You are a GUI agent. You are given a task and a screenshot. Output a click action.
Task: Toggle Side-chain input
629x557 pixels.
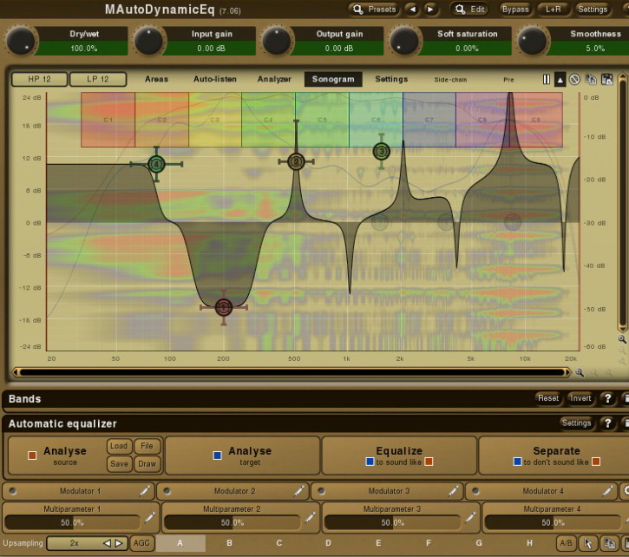pyautogui.click(x=450, y=80)
